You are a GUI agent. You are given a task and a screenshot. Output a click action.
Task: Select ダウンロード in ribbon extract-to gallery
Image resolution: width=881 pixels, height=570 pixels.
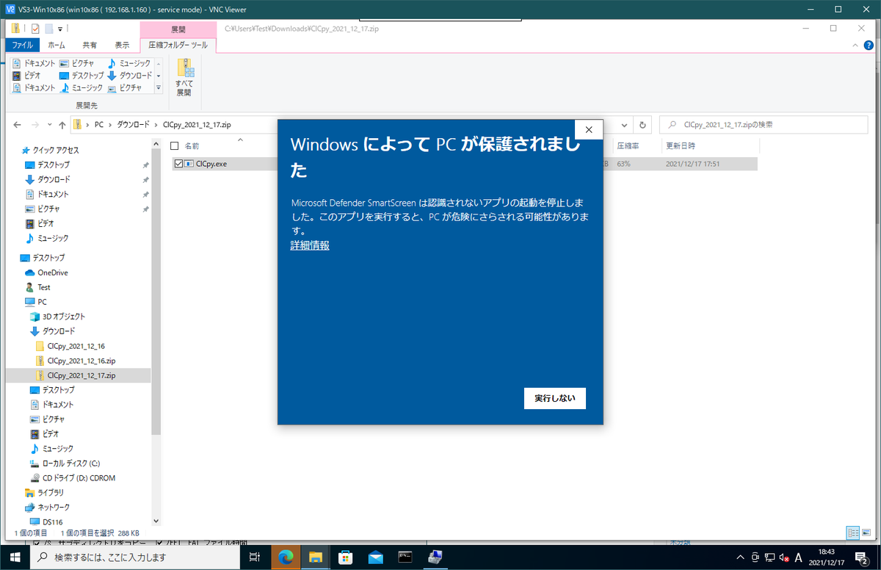[x=130, y=76]
